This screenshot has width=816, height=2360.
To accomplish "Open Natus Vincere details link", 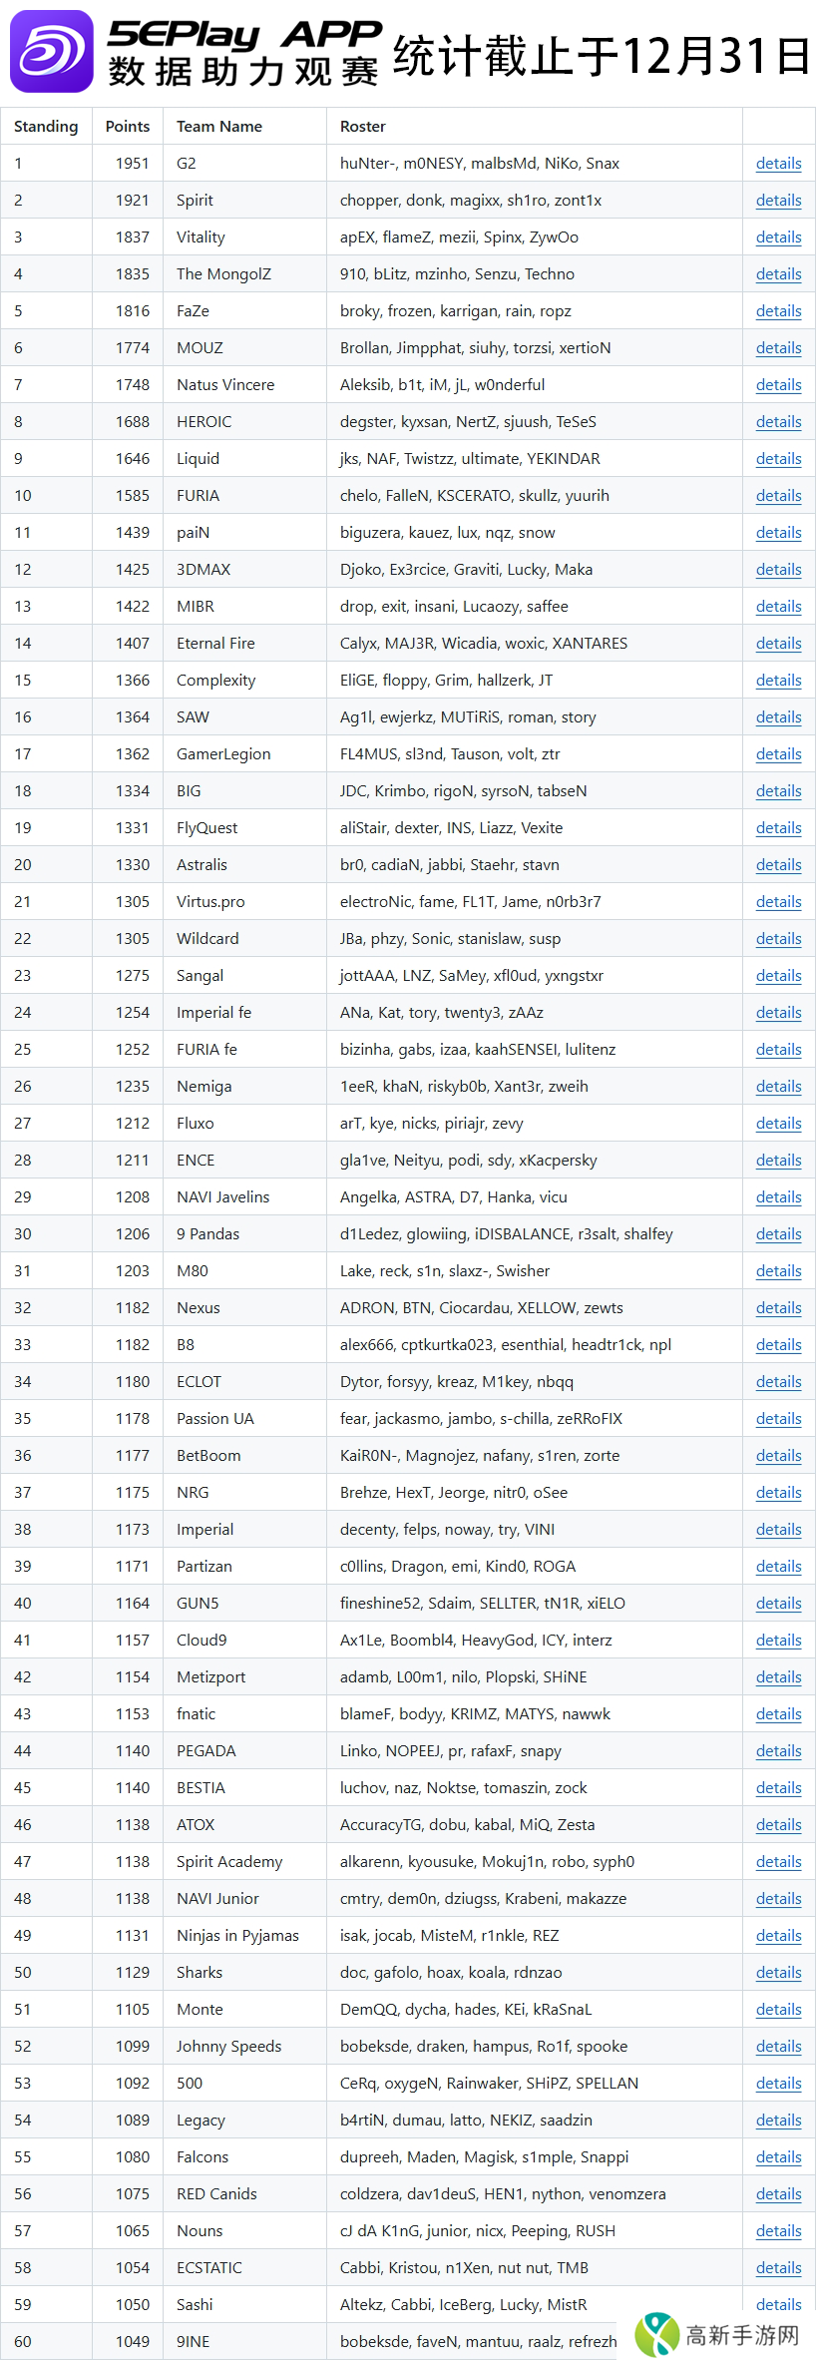I will coord(778,385).
